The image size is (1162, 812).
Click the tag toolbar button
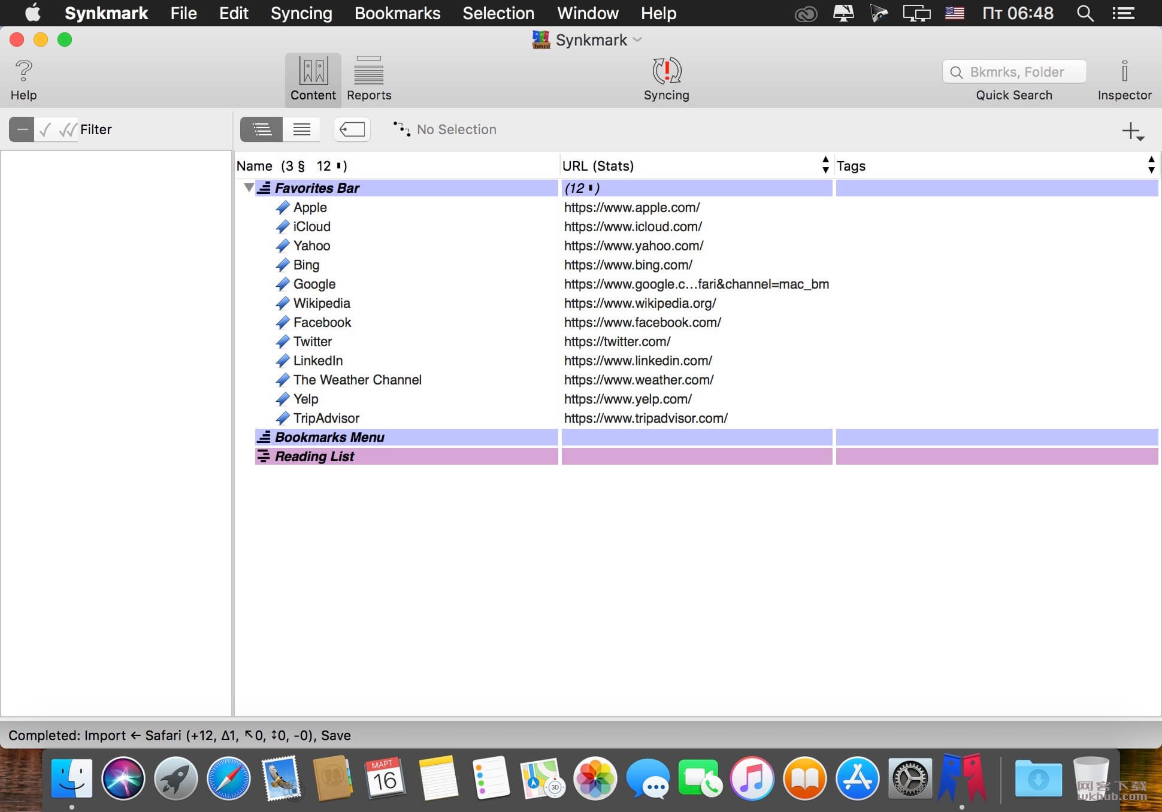click(352, 129)
